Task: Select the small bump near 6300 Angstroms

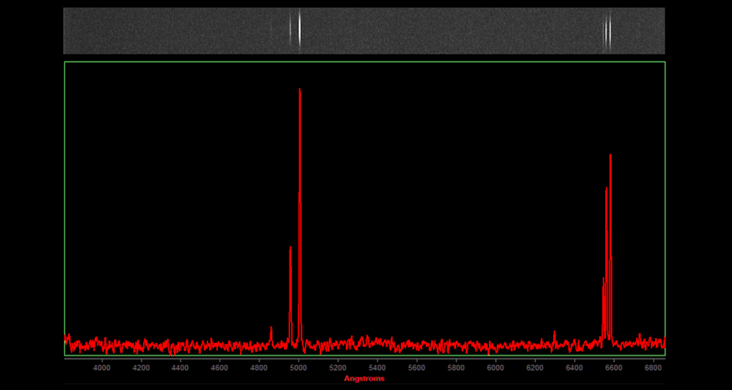Action: (x=554, y=333)
